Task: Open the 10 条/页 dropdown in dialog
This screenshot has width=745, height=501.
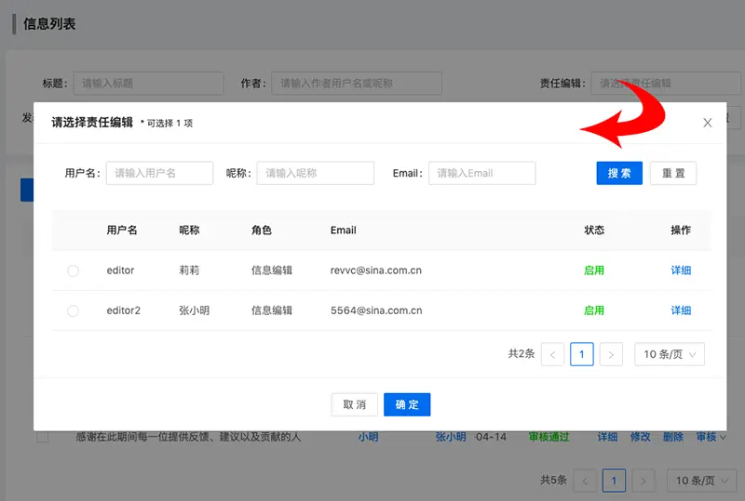Action: tap(670, 354)
